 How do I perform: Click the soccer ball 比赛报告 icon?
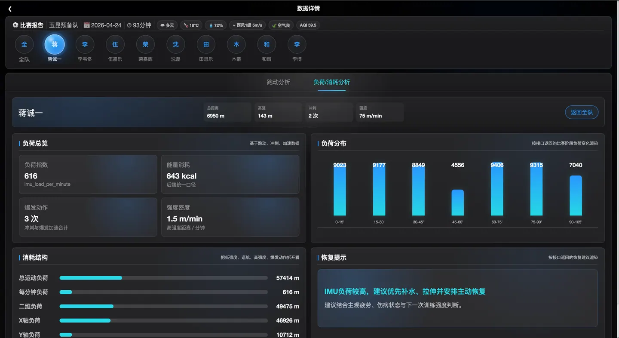pyautogui.click(x=15, y=25)
